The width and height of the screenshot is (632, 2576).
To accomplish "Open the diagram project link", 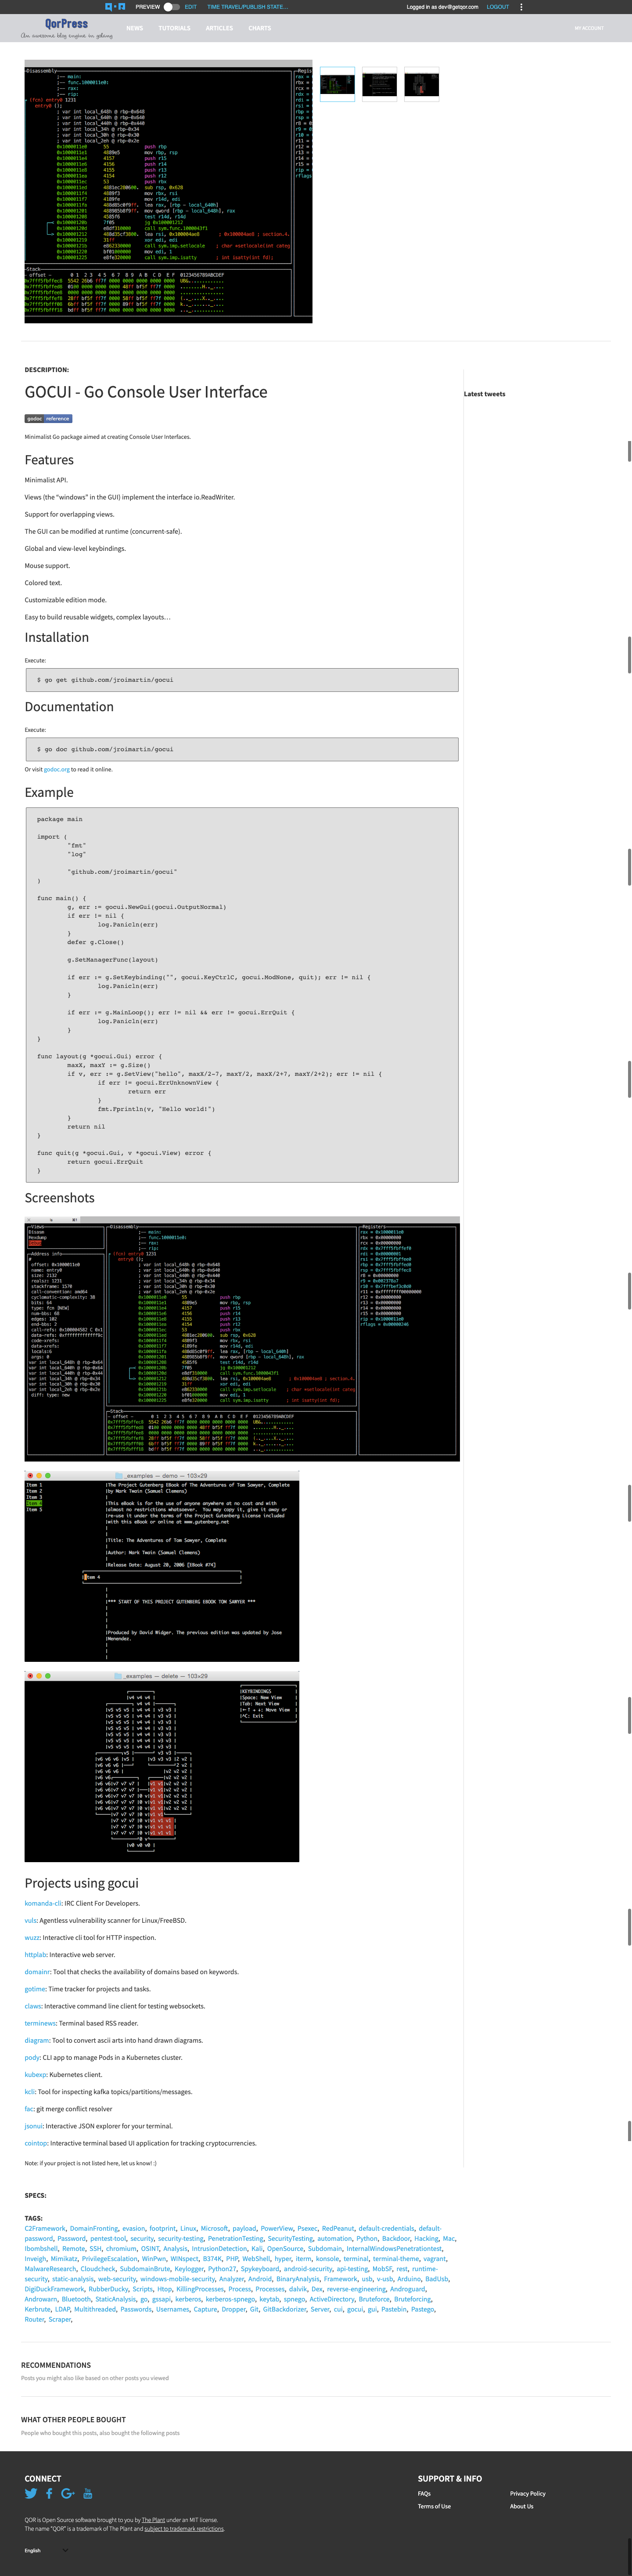I will [x=37, y=2041].
